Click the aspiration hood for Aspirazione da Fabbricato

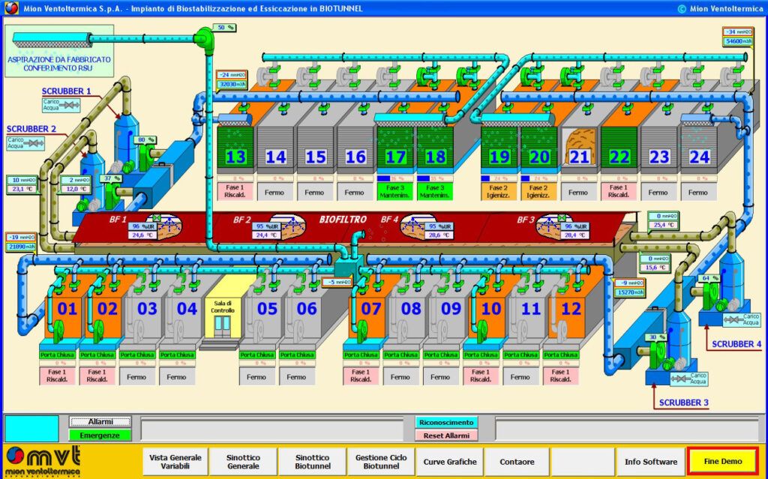(x=51, y=36)
